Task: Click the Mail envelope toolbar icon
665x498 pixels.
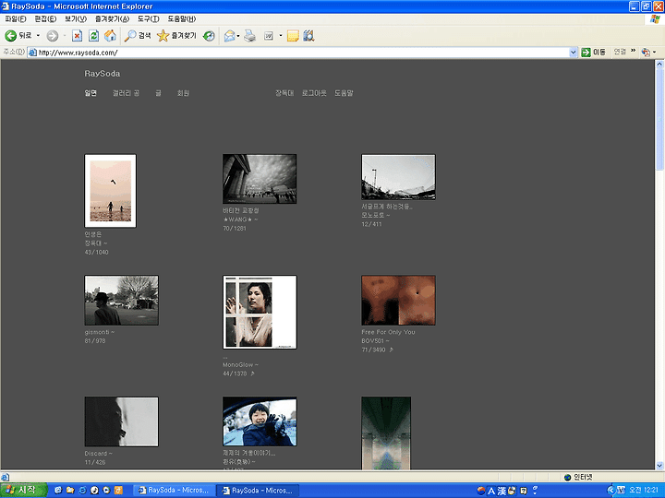Action: pyautogui.click(x=229, y=36)
